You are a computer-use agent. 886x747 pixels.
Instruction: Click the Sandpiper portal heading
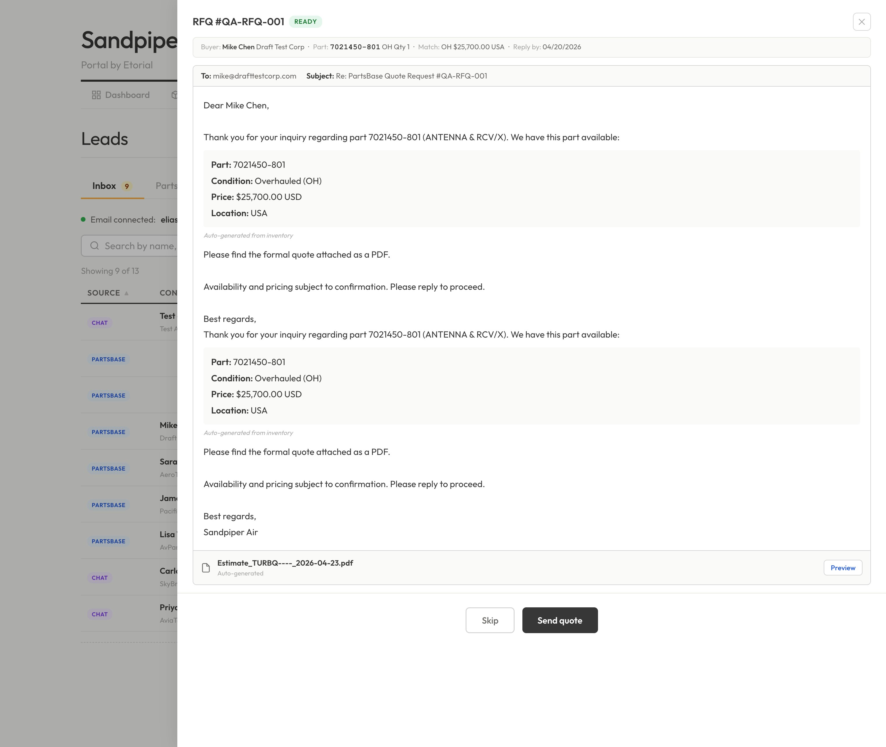click(x=129, y=40)
